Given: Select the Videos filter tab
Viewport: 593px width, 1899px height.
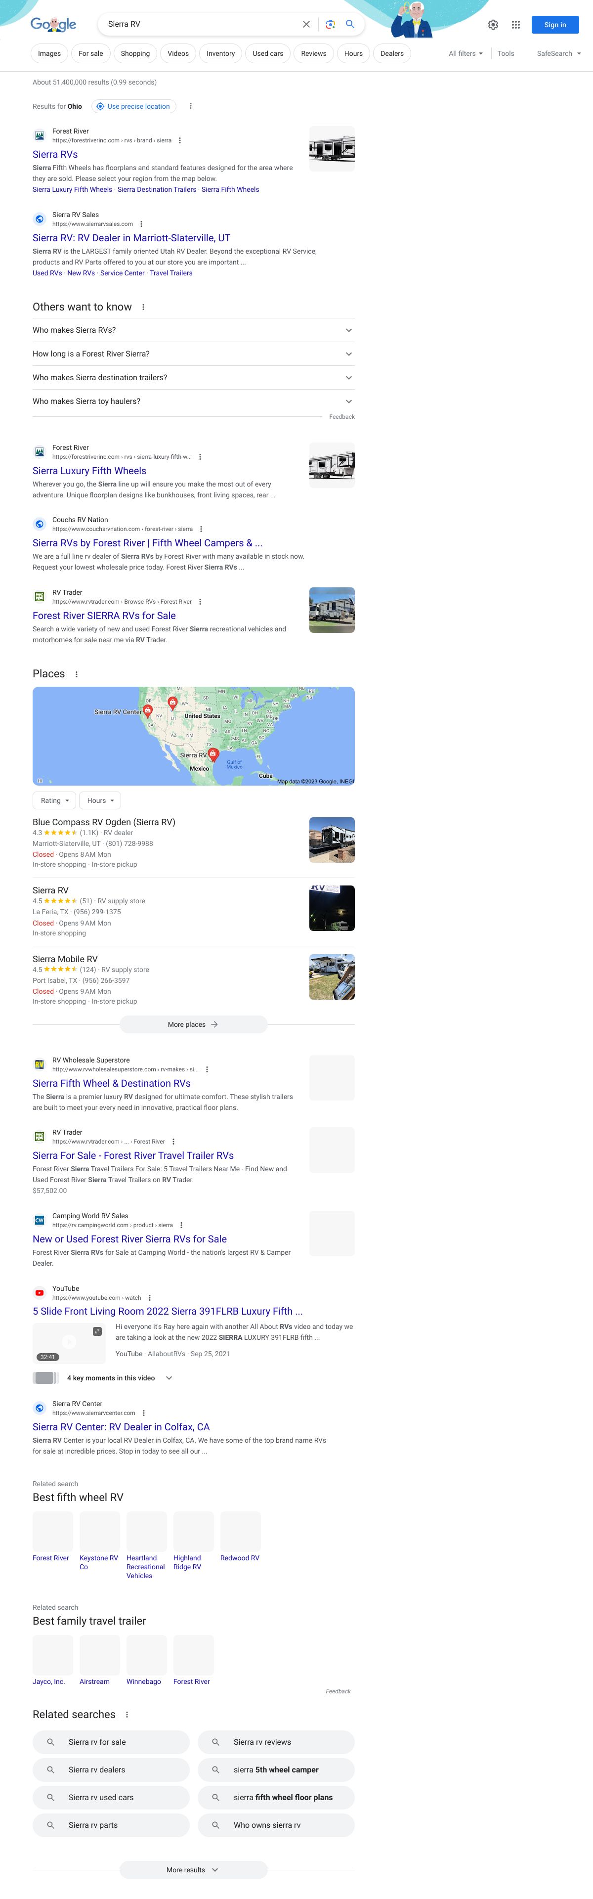Looking at the screenshot, I should pyautogui.click(x=177, y=54).
